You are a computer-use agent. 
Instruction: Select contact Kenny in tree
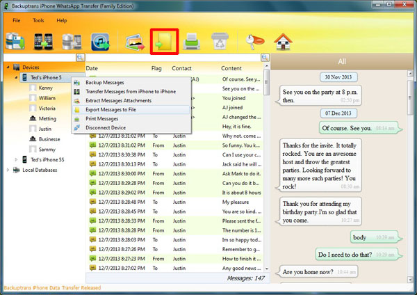(45, 88)
